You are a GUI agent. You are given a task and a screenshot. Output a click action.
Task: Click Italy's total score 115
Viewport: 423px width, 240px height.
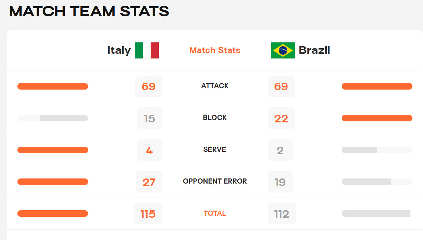click(148, 214)
